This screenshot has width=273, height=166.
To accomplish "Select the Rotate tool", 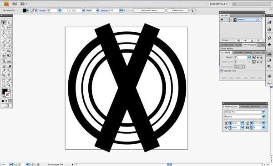I will (x=4, y=51).
